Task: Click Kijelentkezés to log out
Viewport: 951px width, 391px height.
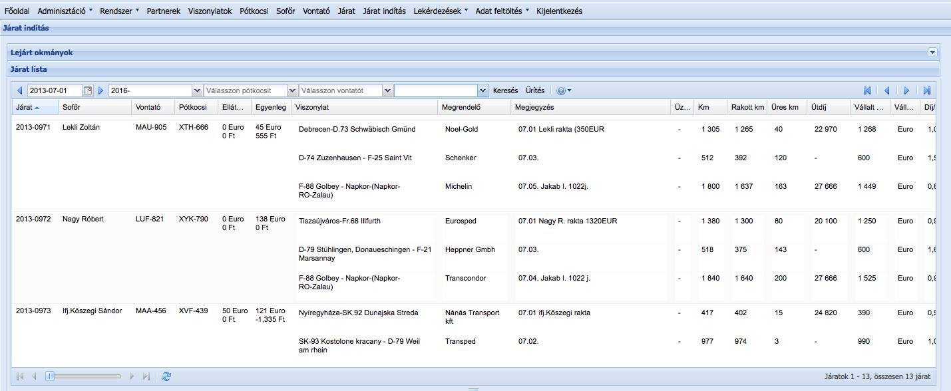Action: pyautogui.click(x=559, y=11)
